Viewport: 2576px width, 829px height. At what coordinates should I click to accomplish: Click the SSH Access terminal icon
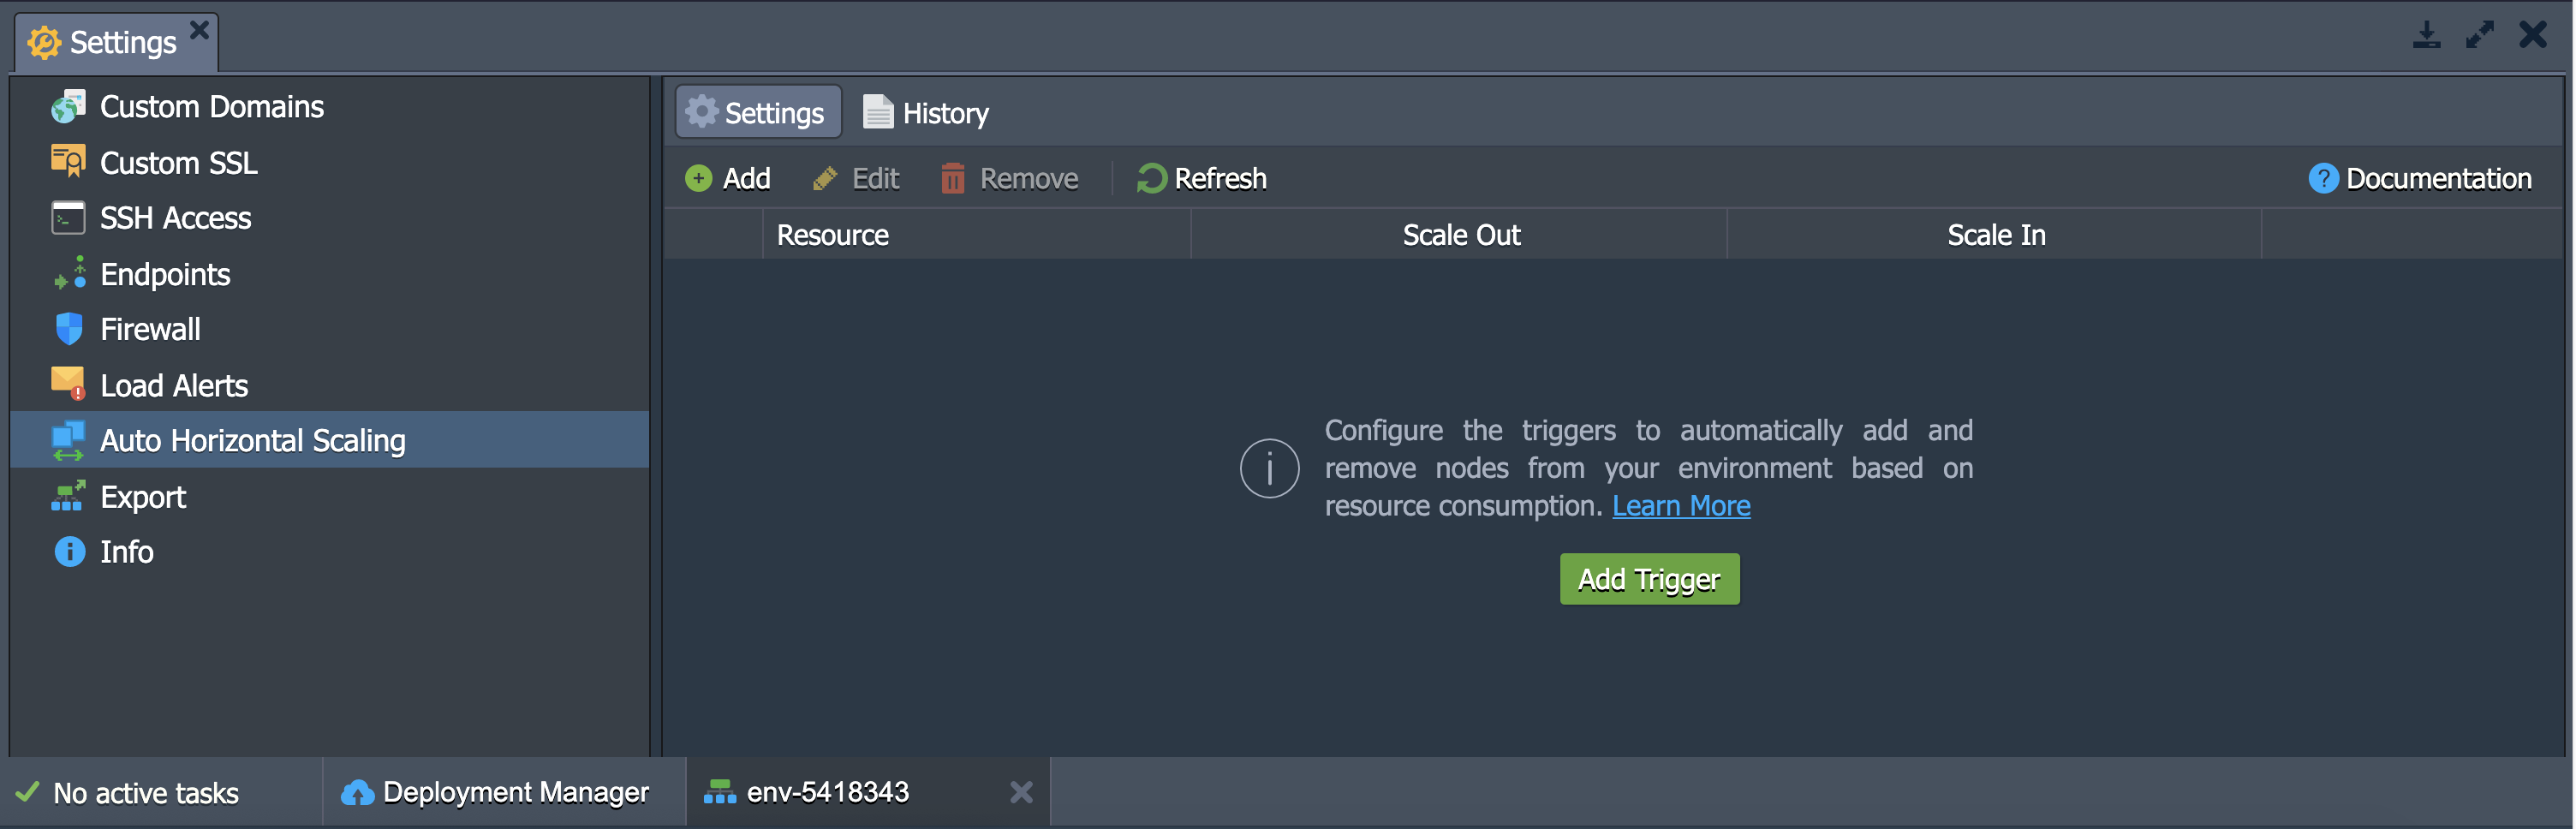coord(68,217)
